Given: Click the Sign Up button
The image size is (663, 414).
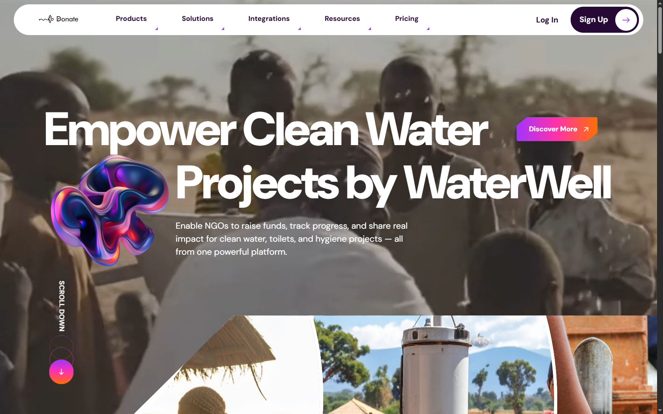Looking at the screenshot, I should click(604, 20).
